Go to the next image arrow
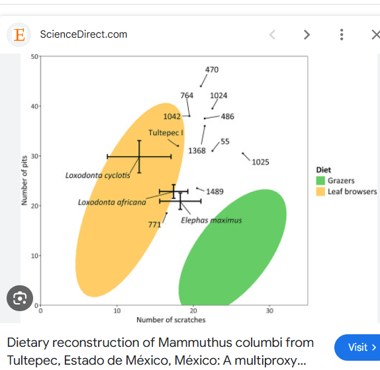 pyautogui.click(x=307, y=34)
